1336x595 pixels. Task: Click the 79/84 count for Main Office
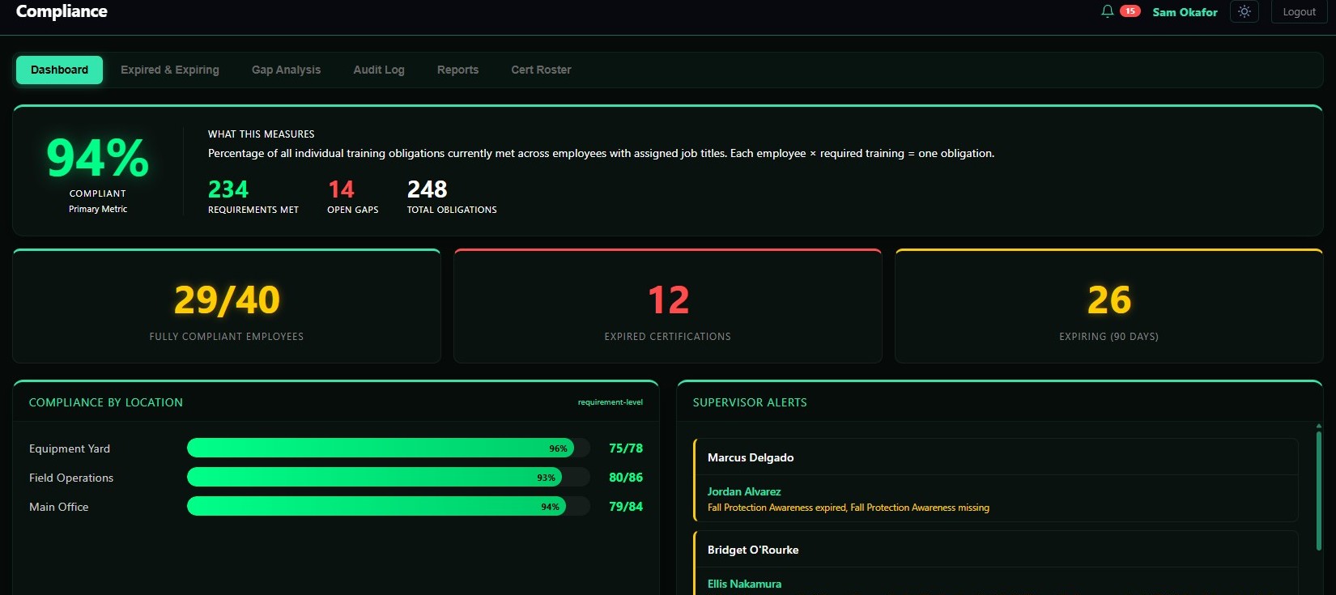click(626, 507)
